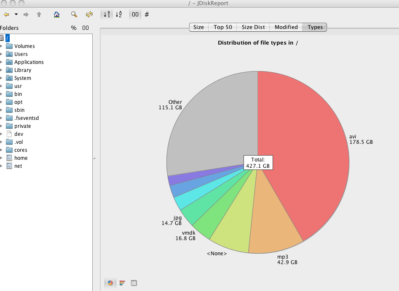Expand the Library folder
This screenshot has width=399, height=291.
click(1, 70)
